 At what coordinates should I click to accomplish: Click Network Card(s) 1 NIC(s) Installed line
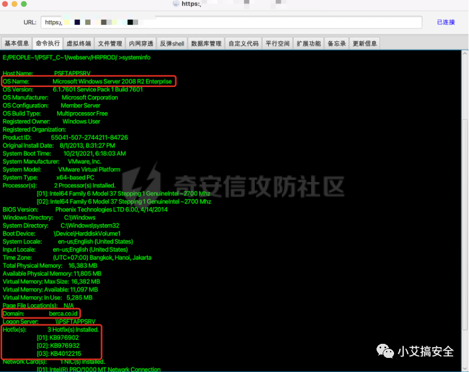[54, 362]
